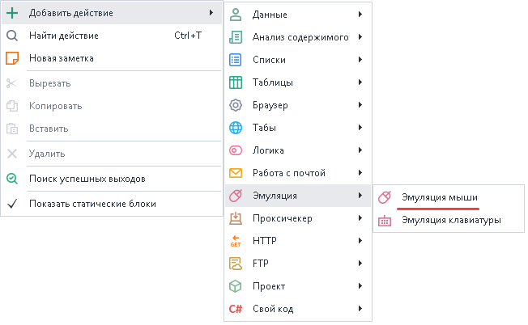Image resolution: width=528 pixels, height=325 pixels.
Task: Click the magnifier icon for Найти действие
Action: coord(12,36)
